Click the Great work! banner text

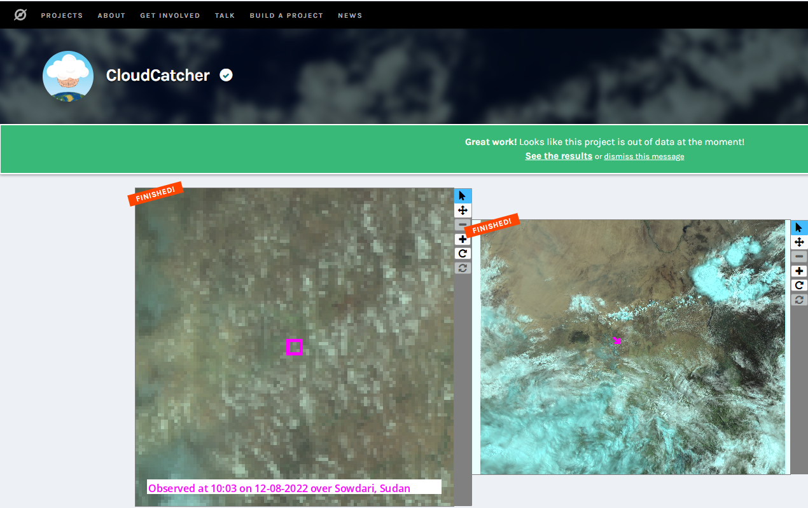coord(604,142)
